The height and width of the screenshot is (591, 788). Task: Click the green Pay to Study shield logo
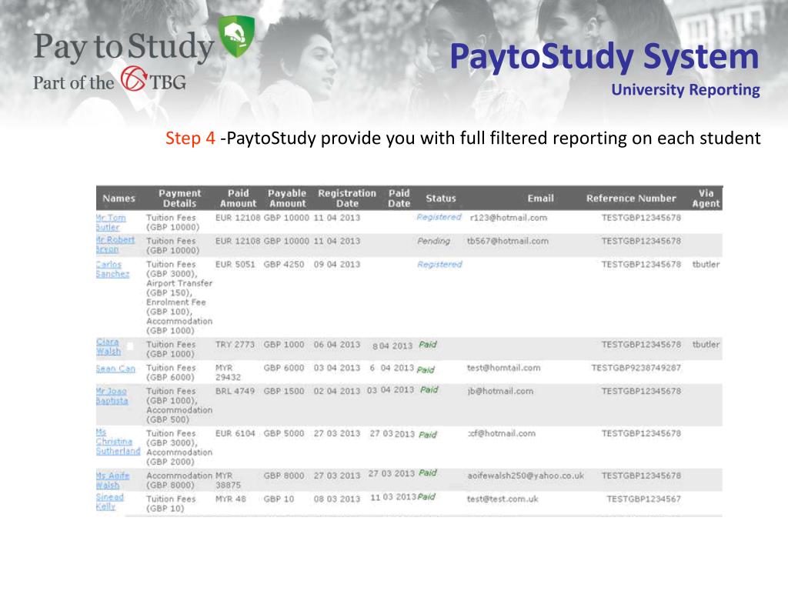click(236, 36)
